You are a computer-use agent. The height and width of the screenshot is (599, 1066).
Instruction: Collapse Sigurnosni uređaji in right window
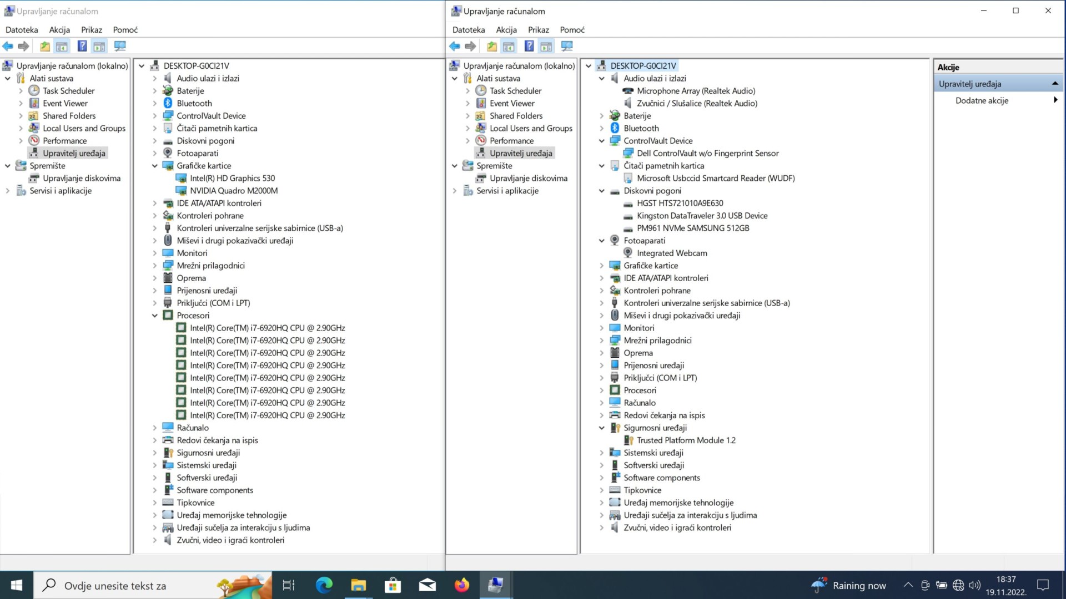[601, 428]
